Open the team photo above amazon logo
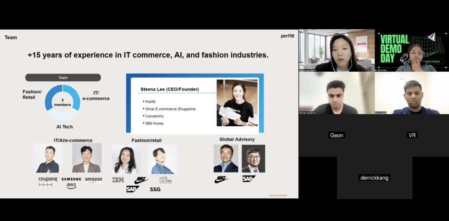 point(87,158)
